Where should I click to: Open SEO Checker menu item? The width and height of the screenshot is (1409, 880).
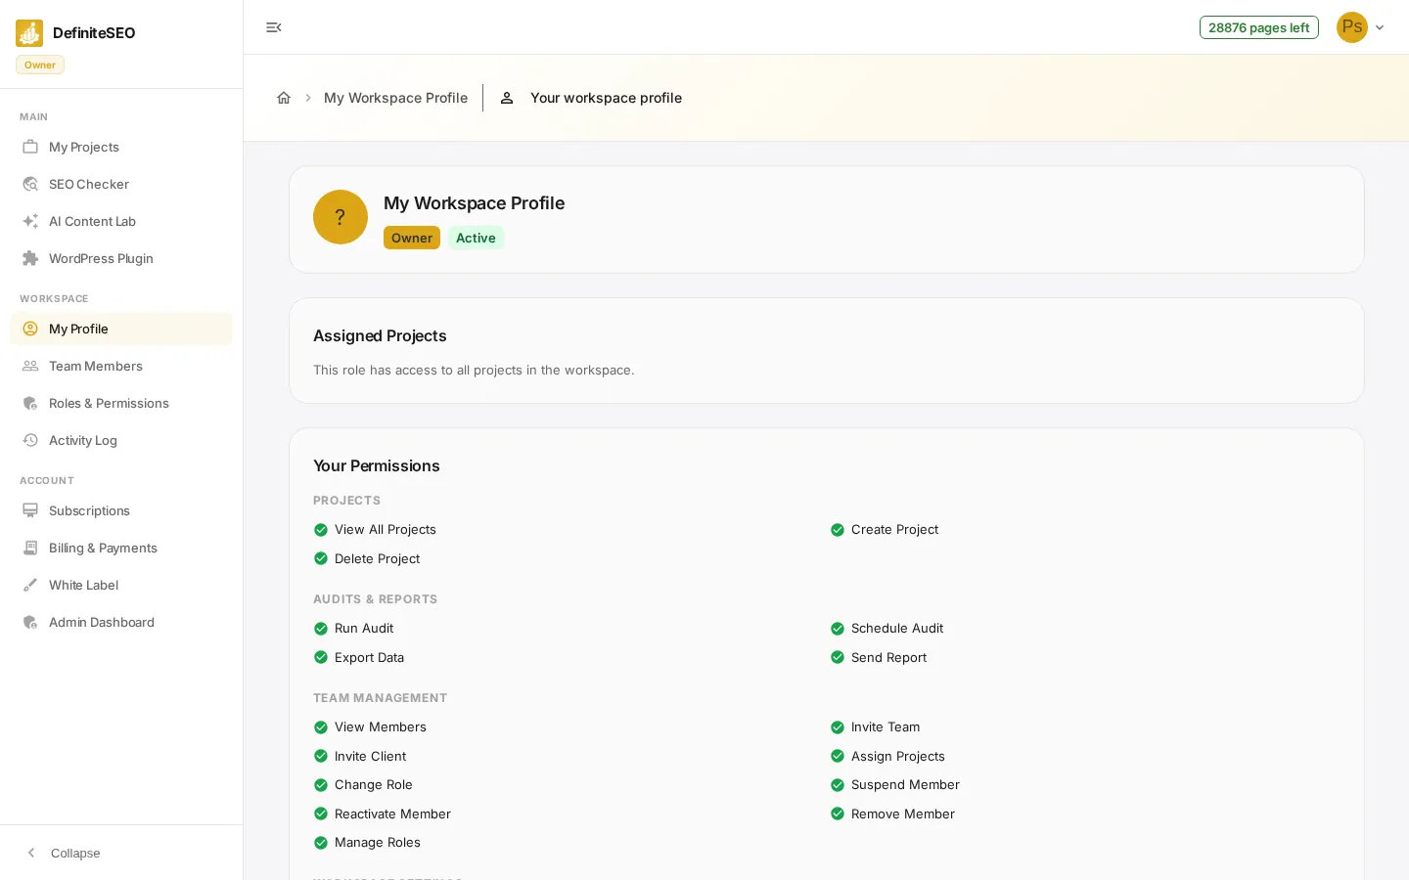[121, 184]
